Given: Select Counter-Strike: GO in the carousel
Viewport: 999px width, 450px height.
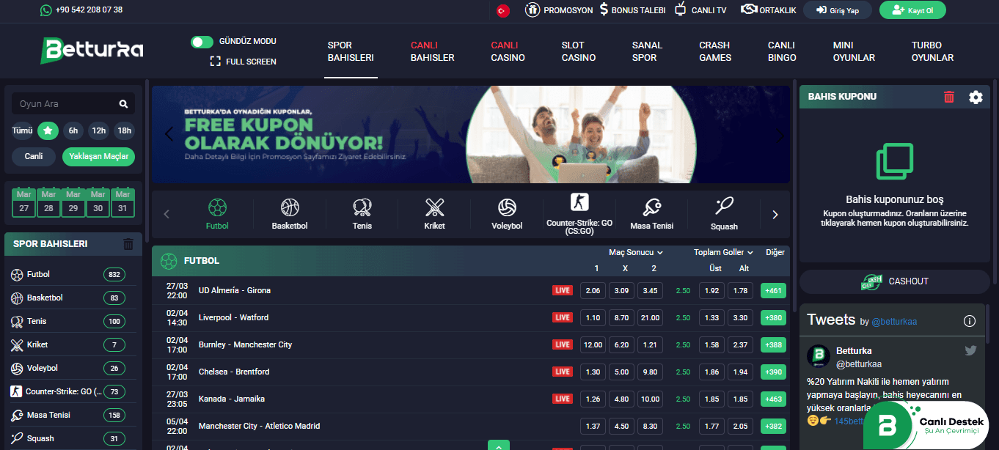Looking at the screenshot, I should point(579,213).
